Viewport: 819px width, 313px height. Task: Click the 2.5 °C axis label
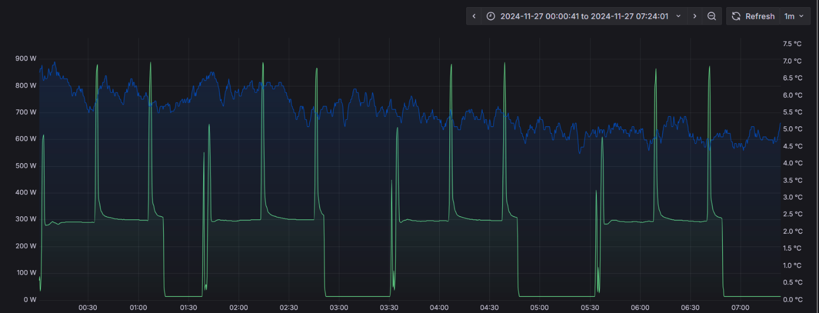[x=792, y=214]
